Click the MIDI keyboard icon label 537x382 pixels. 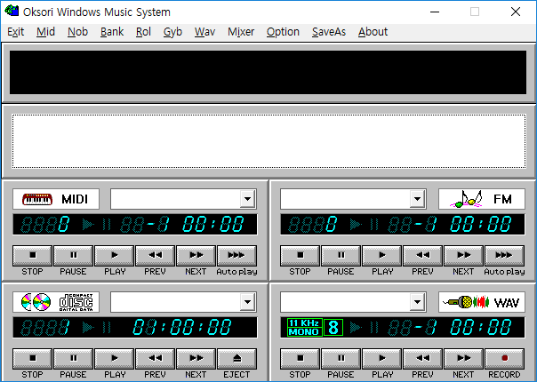pyautogui.click(x=56, y=199)
